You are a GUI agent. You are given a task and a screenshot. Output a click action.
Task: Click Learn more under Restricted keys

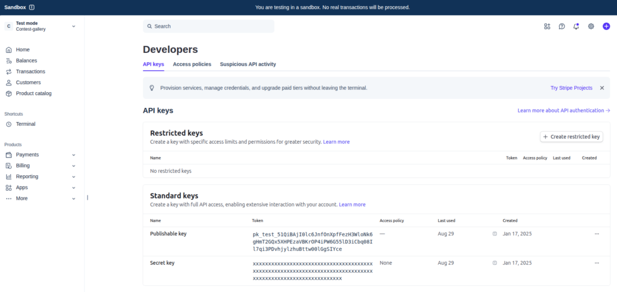(x=336, y=142)
